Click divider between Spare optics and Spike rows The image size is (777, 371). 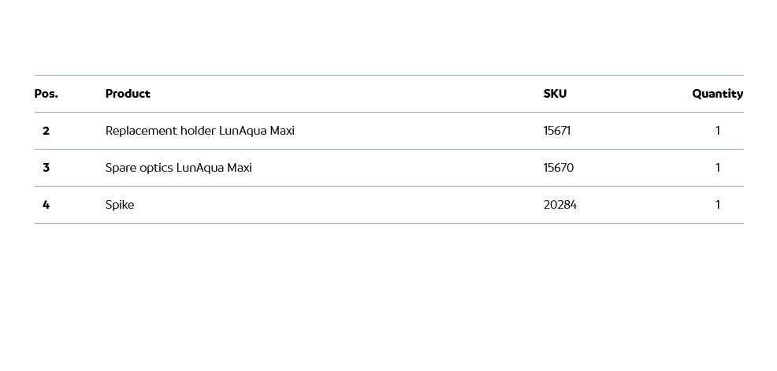(x=388, y=187)
